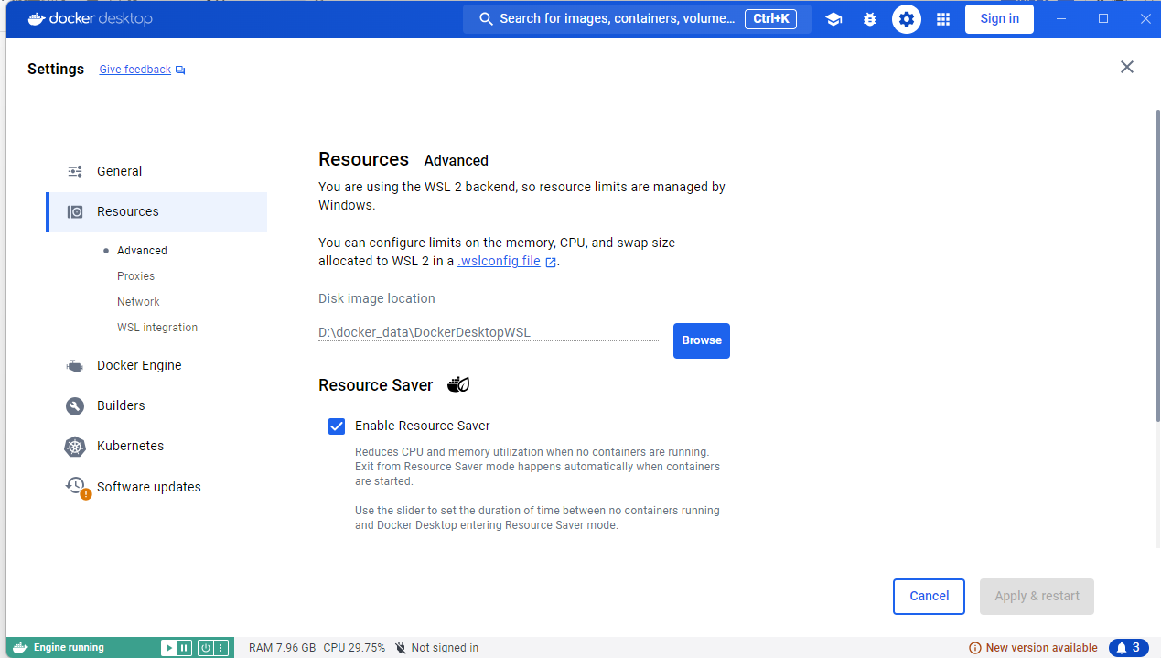Click the Browse button for disk image

tap(702, 340)
